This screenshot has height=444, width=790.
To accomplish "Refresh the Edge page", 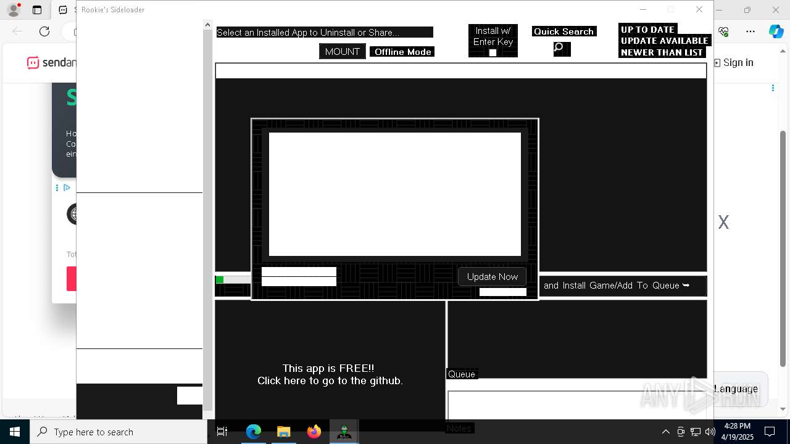I will pyautogui.click(x=44, y=31).
